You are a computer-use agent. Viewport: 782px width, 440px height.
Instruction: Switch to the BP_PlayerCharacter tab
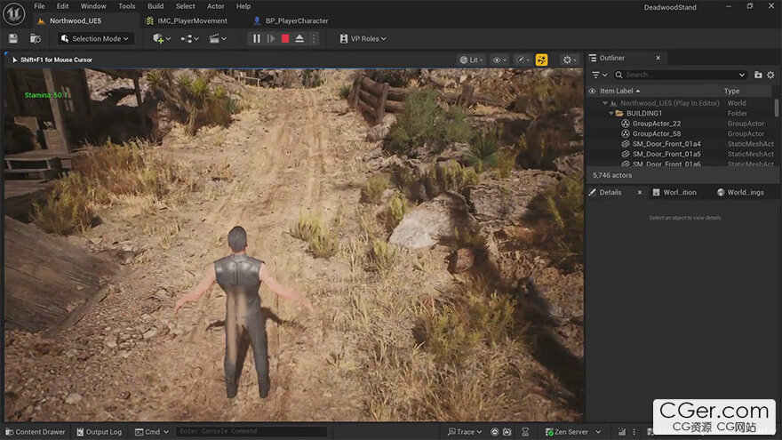296,20
